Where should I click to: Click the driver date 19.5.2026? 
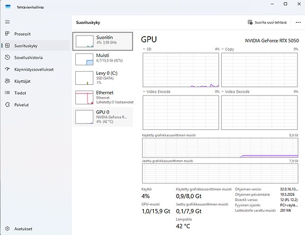(287, 194)
